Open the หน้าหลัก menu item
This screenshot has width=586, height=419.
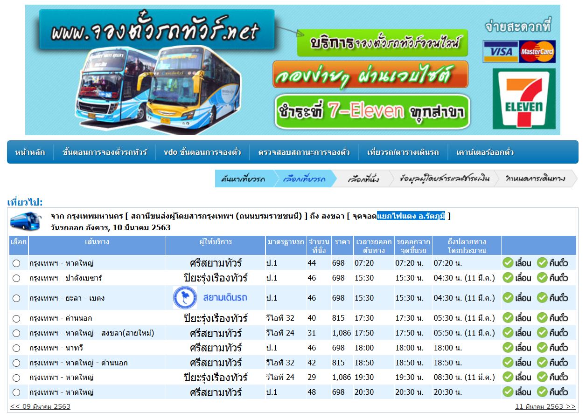30,152
